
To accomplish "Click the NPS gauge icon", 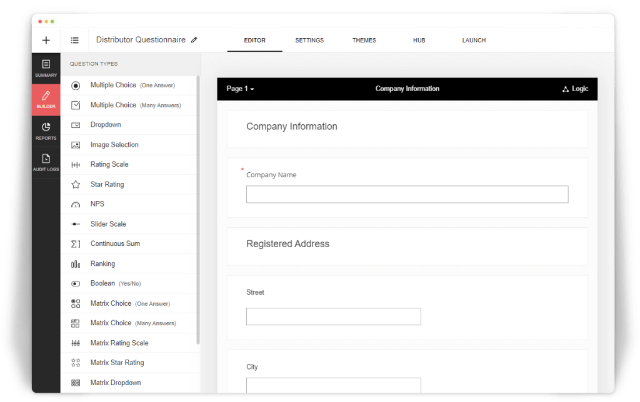I will (x=76, y=205).
